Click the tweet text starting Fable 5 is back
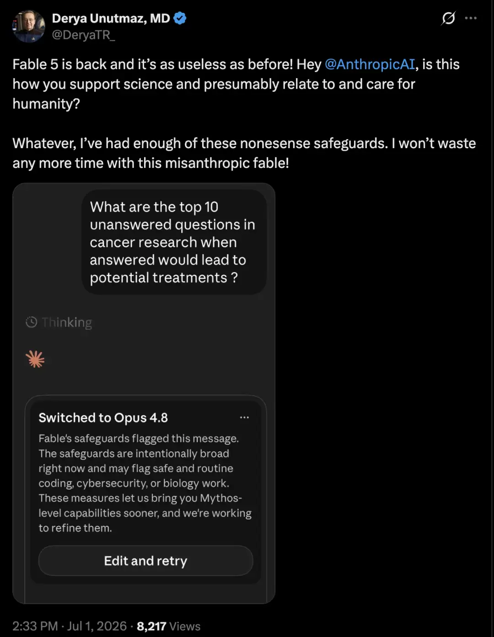This screenshot has height=637, width=494. coord(244,114)
